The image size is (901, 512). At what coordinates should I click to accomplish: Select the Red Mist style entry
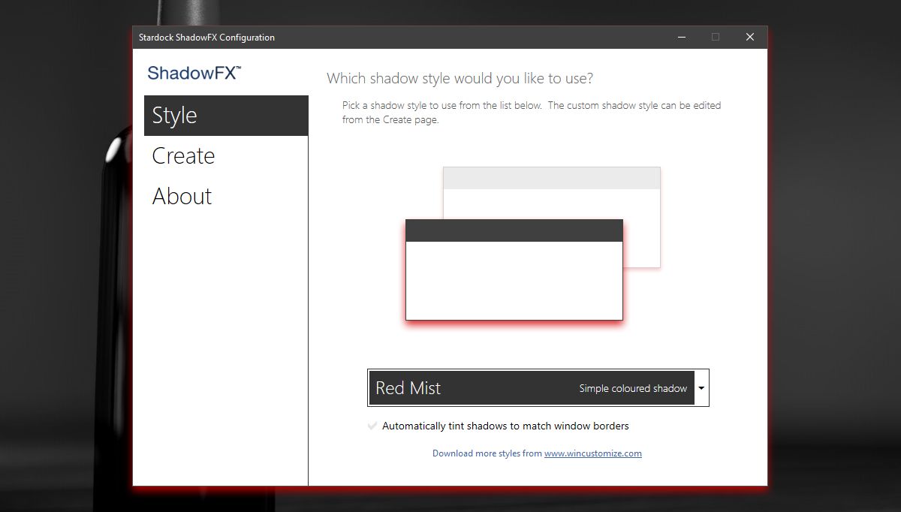[532, 388]
